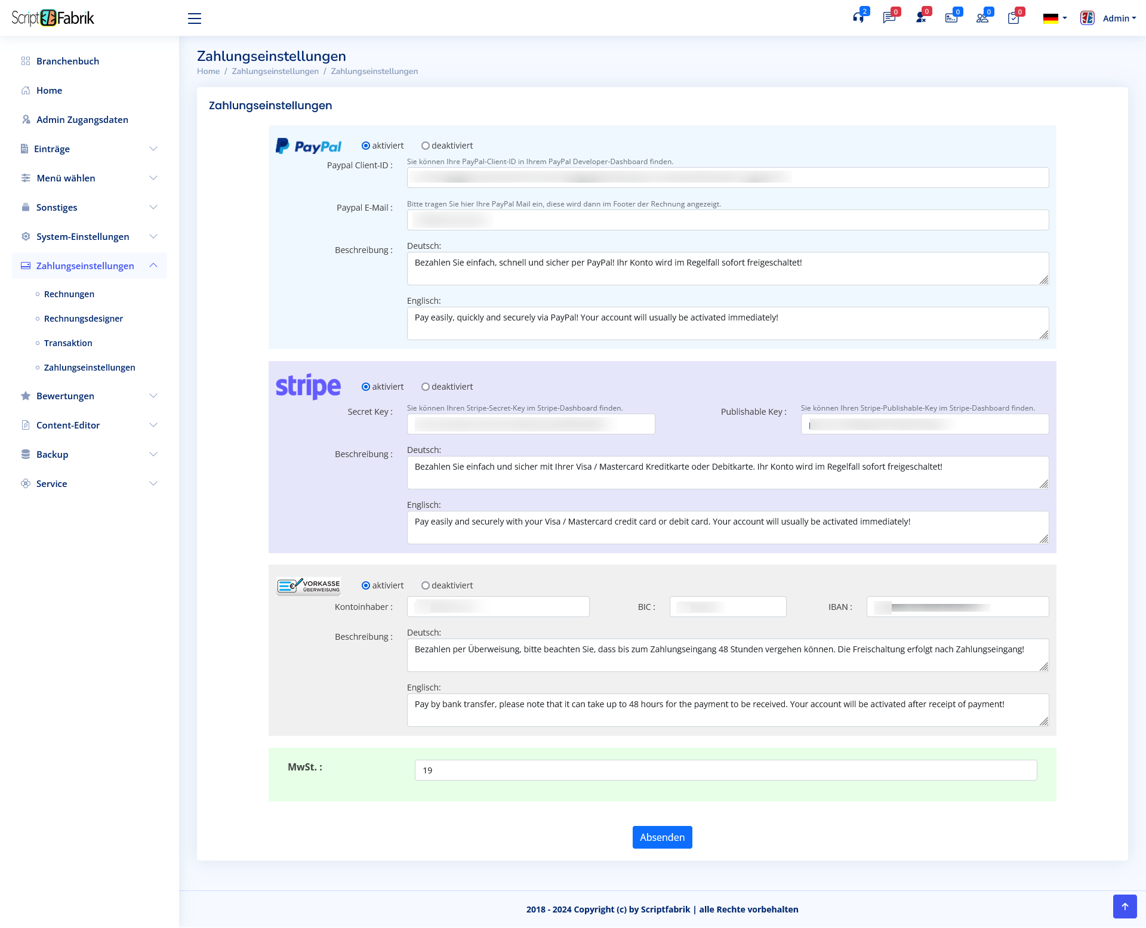Click the IBAN input field
The height and width of the screenshot is (928, 1146).
pyautogui.click(x=957, y=607)
